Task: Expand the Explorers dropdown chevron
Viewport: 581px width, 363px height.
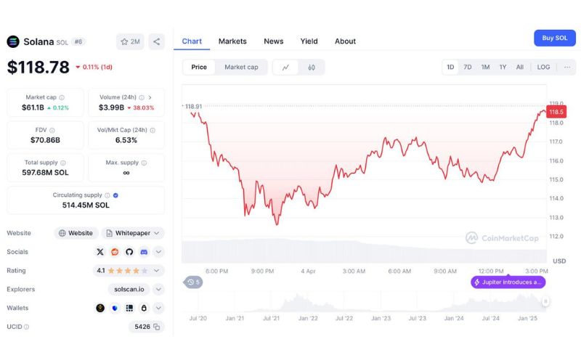Action: [x=158, y=289]
